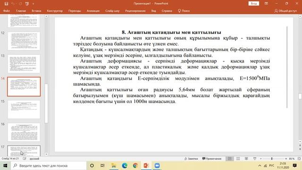This screenshot has width=302, height=170.
Task: Go to next slide using double-arrow down button
Action: click(x=300, y=149)
